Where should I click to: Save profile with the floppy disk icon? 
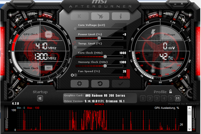[x=178, y=98]
